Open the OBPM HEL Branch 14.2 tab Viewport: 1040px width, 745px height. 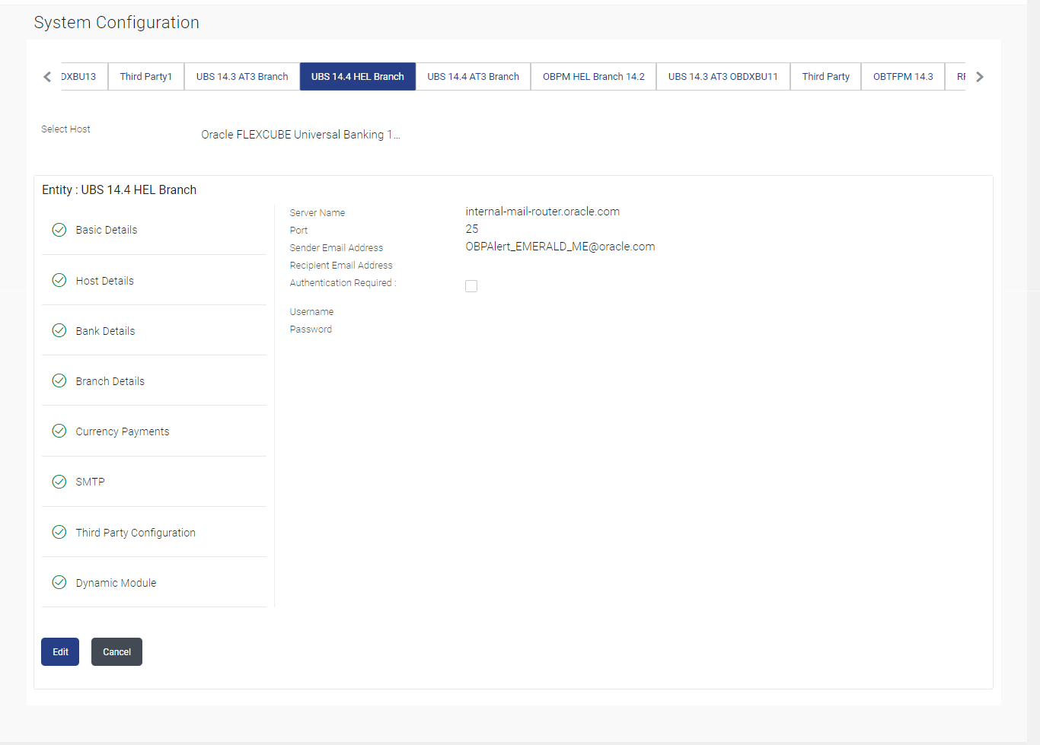pos(594,76)
